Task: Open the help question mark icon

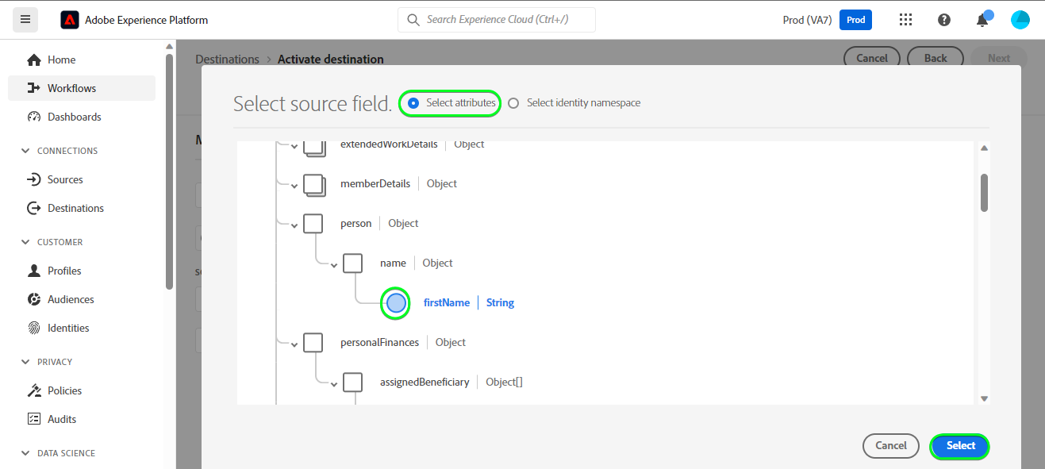Action: coord(944,20)
